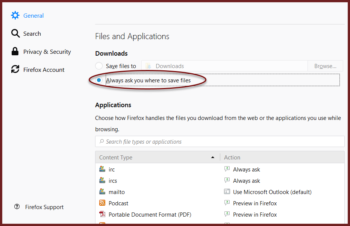Sort by the Content Type column arrow
This screenshot has width=350, height=226.
pyautogui.click(x=213, y=158)
